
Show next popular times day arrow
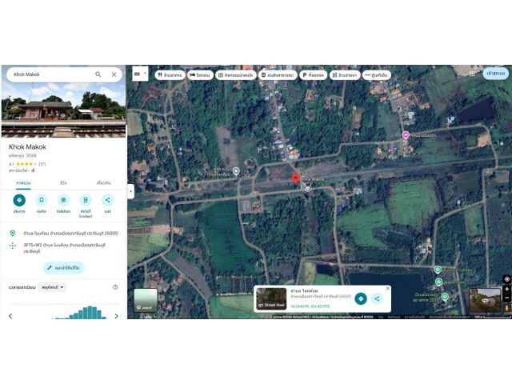[x=116, y=316]
